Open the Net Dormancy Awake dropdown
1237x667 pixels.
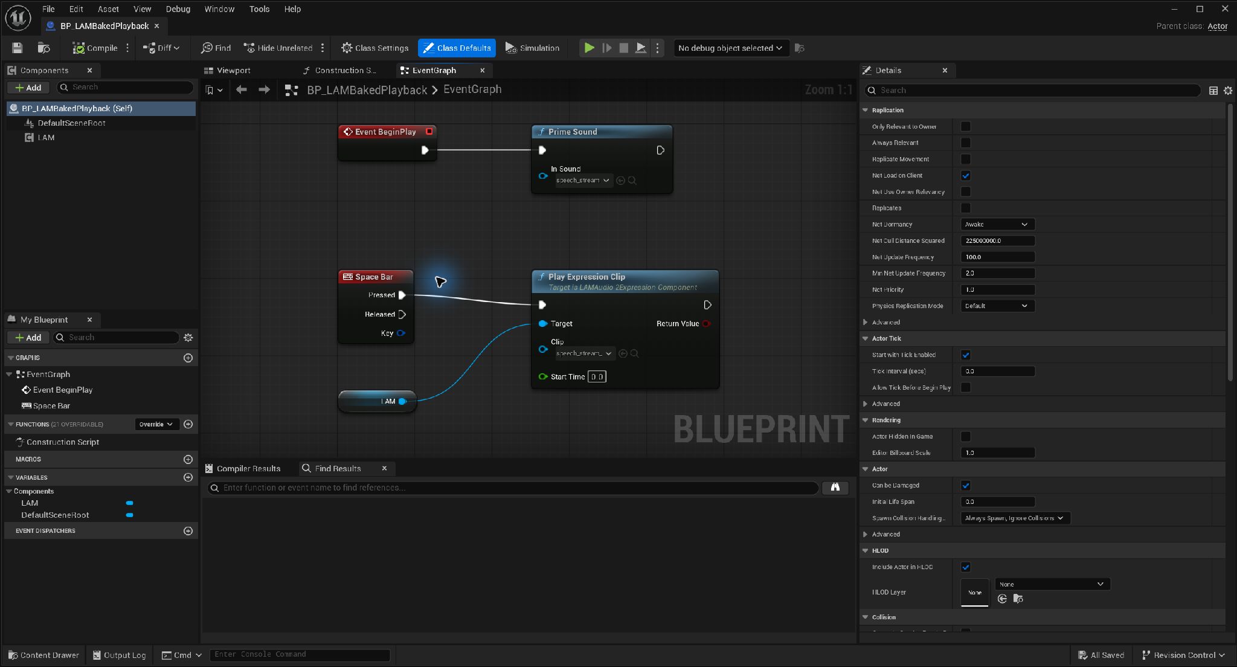tap(997, 224)
